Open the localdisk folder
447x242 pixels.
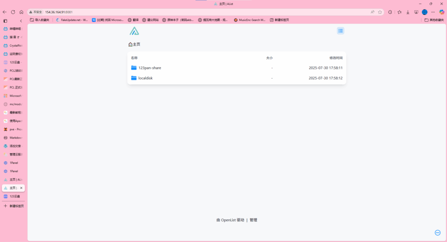click(x=145, y=78)
